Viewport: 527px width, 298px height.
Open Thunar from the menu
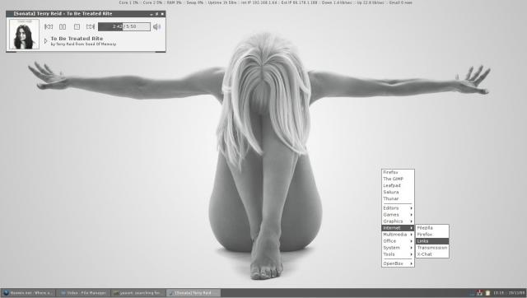(398, 198)
